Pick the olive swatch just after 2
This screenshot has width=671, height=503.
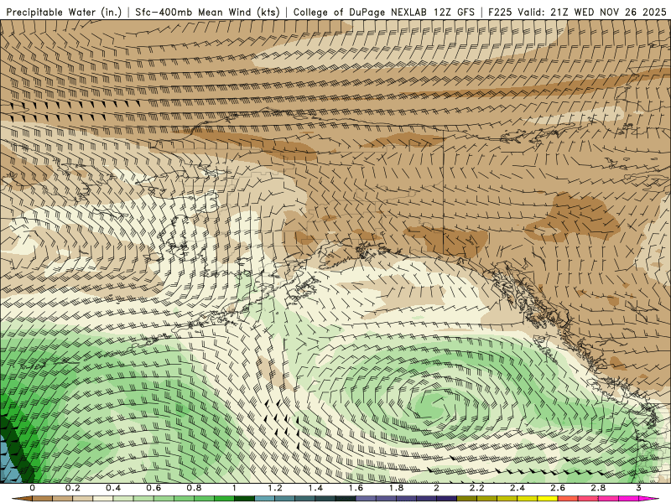tap(467, 499)
